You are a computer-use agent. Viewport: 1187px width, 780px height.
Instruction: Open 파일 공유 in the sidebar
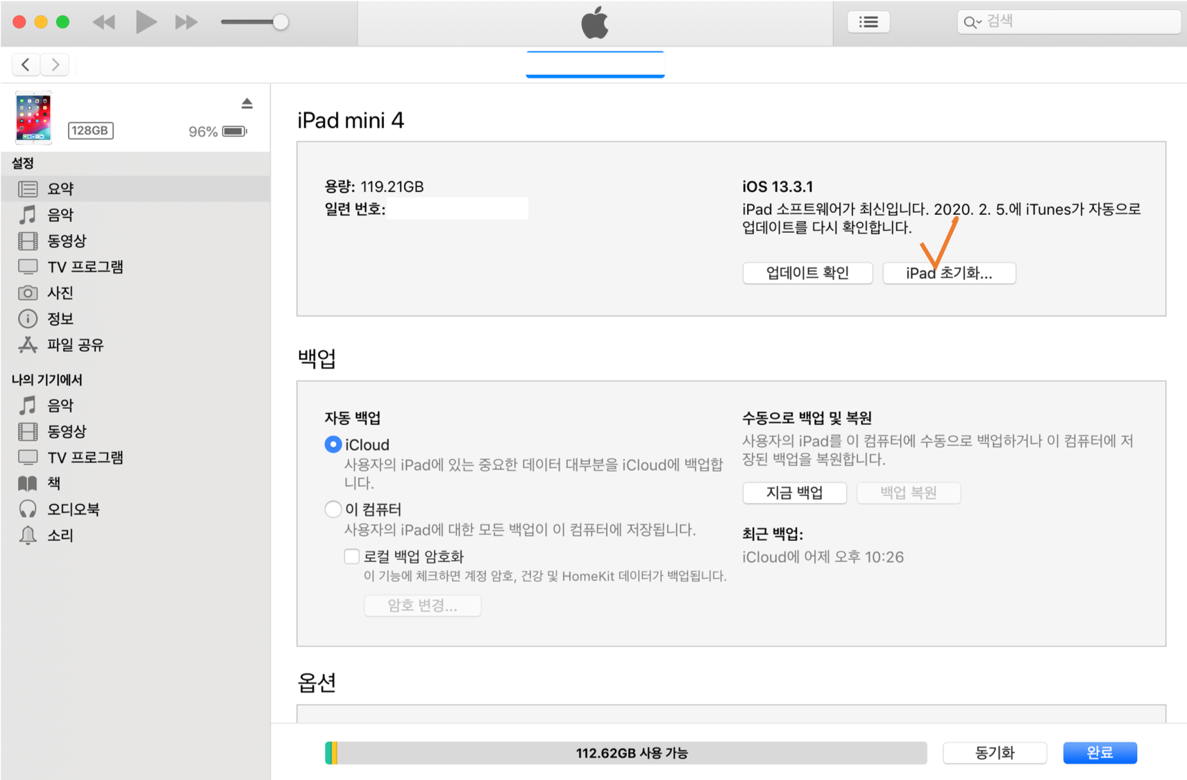click(x=135, y=345)
